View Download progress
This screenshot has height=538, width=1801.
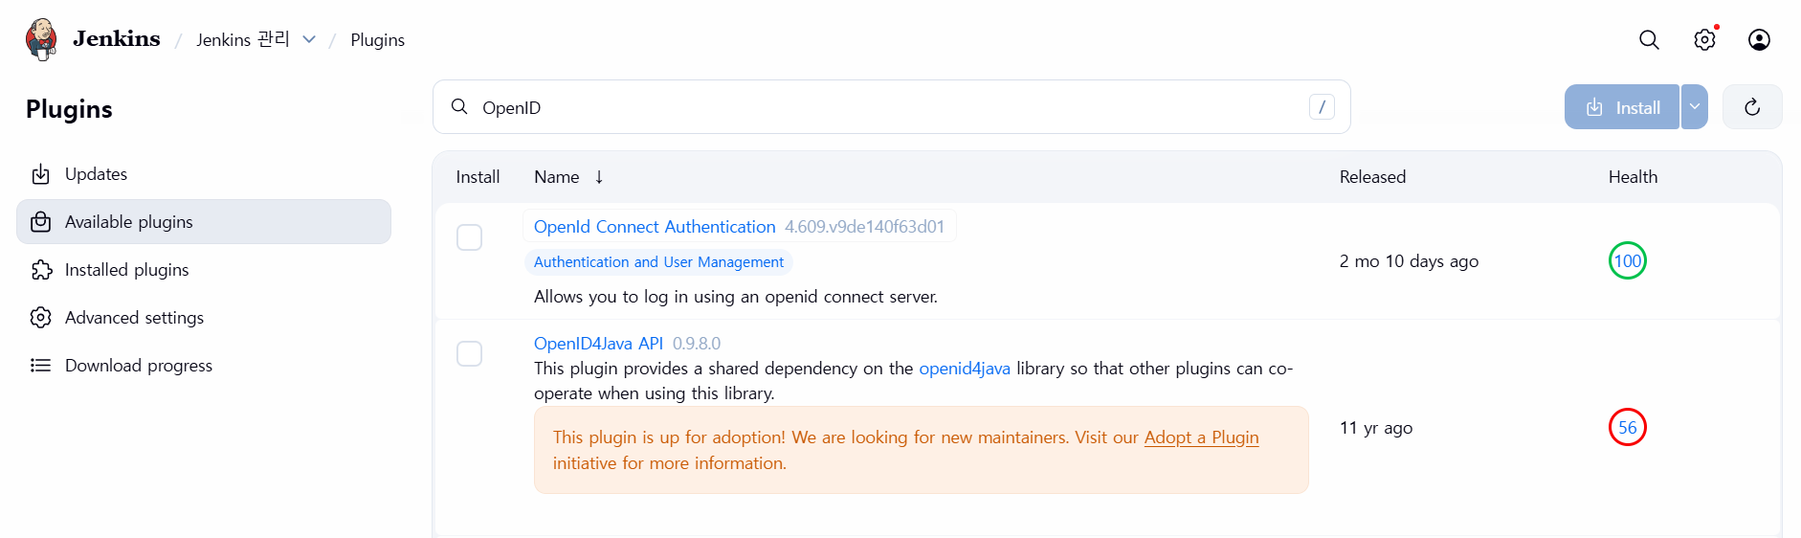point(204,366)
